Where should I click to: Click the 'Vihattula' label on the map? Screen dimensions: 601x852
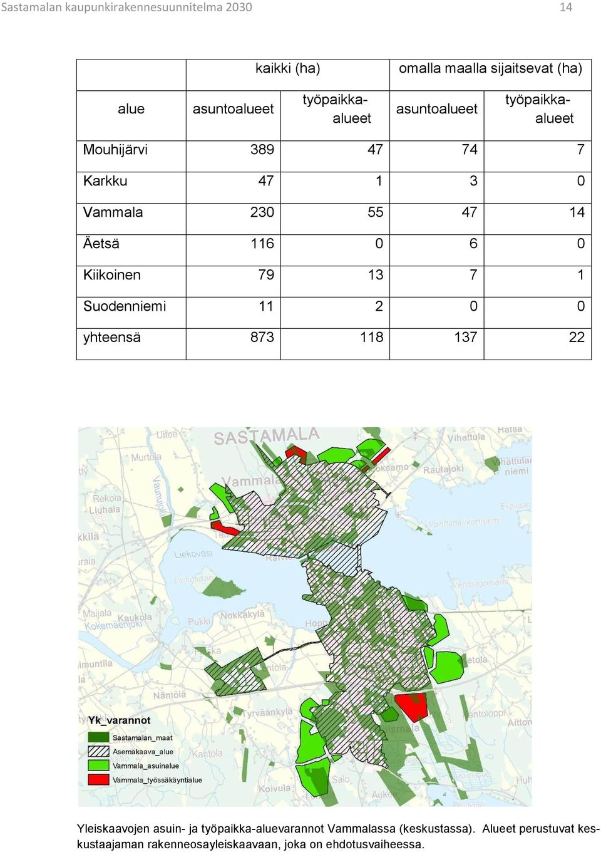466,437
